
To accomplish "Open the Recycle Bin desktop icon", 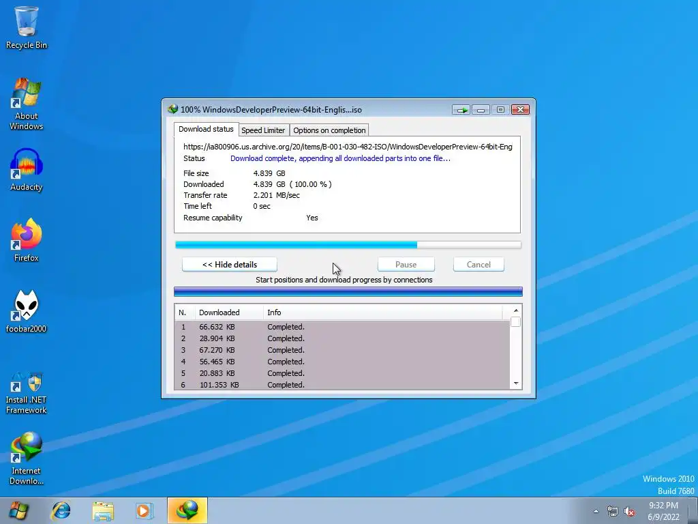I will coord(27,27).
